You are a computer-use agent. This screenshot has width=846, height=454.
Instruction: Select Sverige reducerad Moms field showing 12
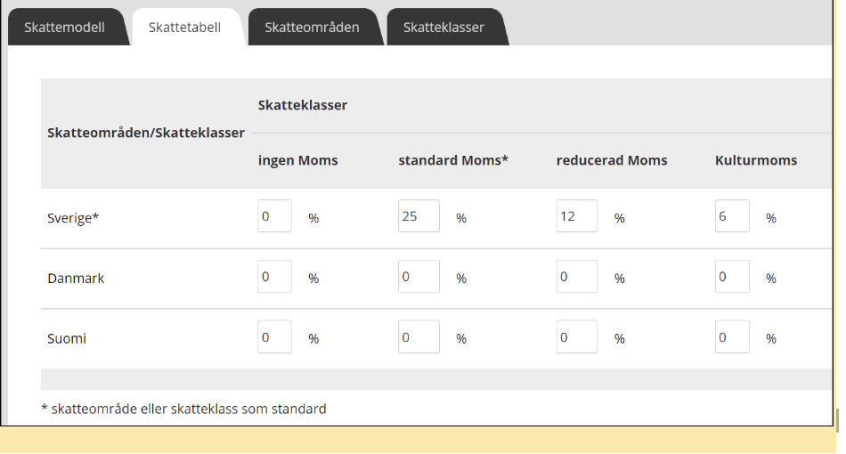[576, 216]
